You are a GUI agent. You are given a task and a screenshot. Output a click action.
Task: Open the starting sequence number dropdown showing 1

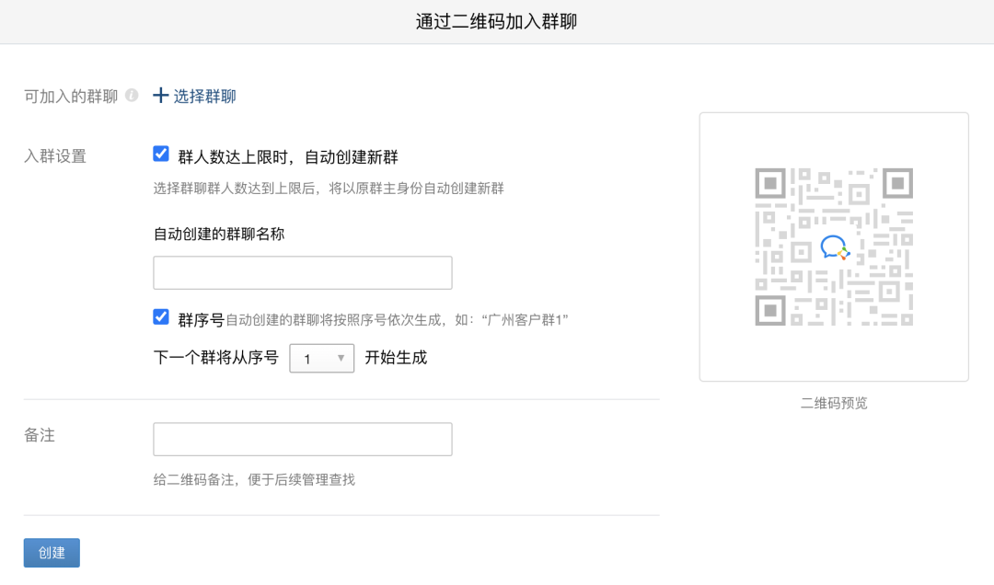(321, 359)
